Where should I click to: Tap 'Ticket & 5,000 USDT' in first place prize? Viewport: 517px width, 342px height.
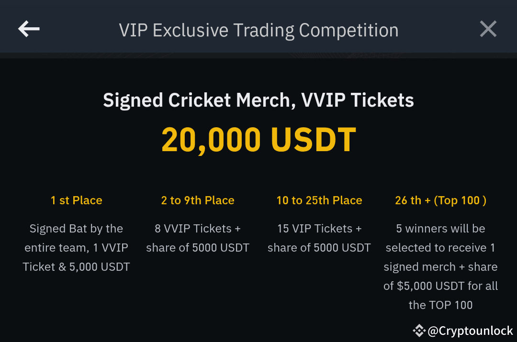(77, 267)
